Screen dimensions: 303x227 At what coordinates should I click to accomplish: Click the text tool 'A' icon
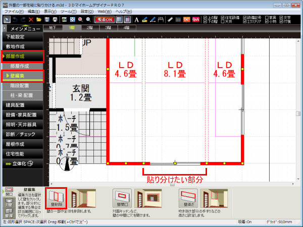136,19
